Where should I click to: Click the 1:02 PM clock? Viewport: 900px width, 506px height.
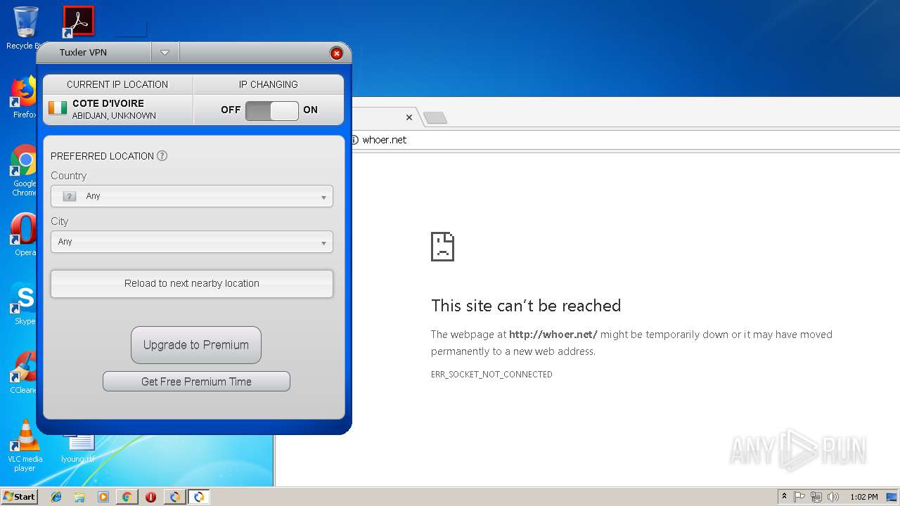point(863,497)
